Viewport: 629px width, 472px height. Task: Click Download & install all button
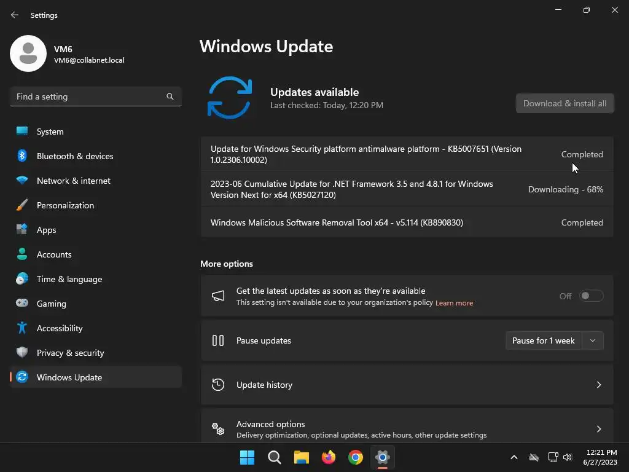[x=565, y=103]
